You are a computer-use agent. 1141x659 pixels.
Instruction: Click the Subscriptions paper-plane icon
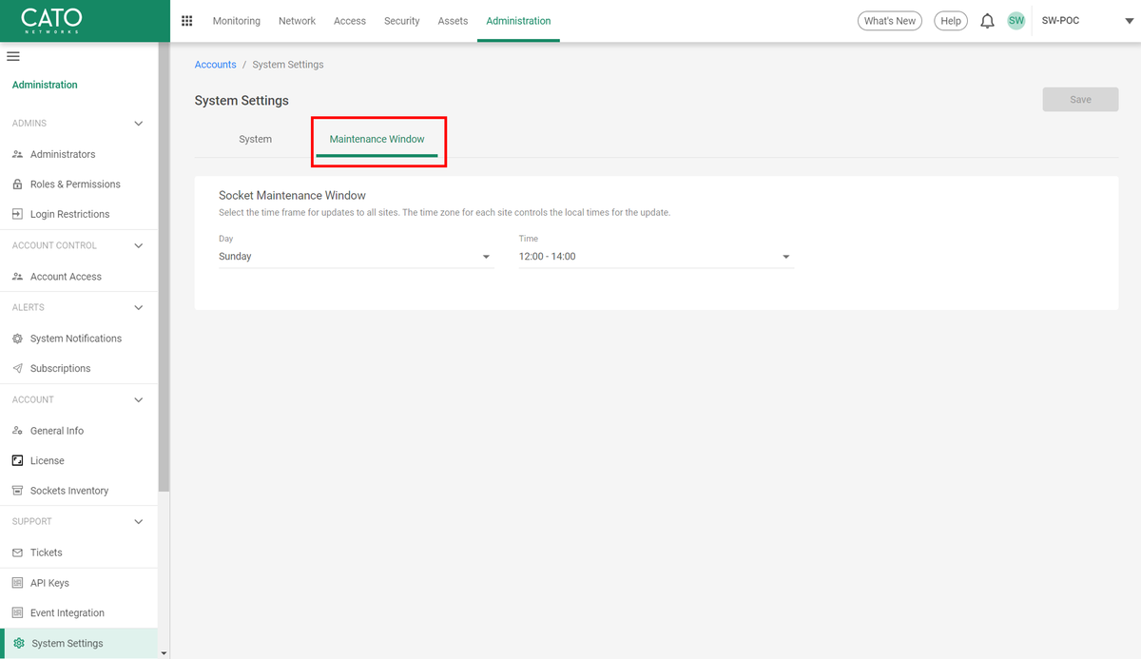coord(17,368)
